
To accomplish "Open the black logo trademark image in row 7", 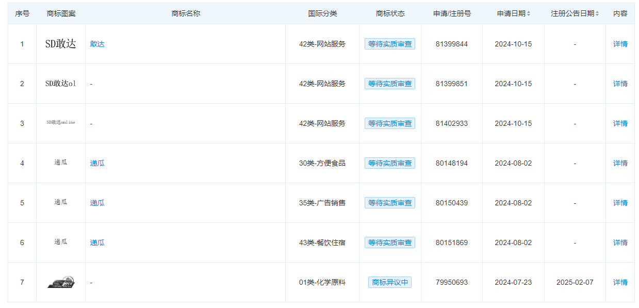I will tap(61, 282).
